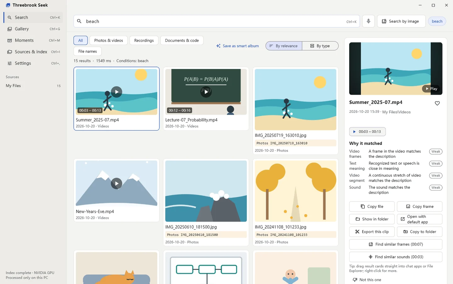Switch result grouping to By type
This screenshot has height=284, width=453.
(320, 46)
